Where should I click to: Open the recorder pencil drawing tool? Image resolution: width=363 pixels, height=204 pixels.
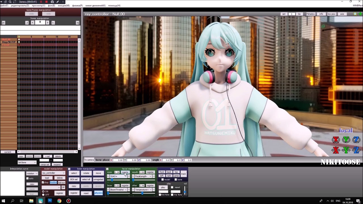58,2
